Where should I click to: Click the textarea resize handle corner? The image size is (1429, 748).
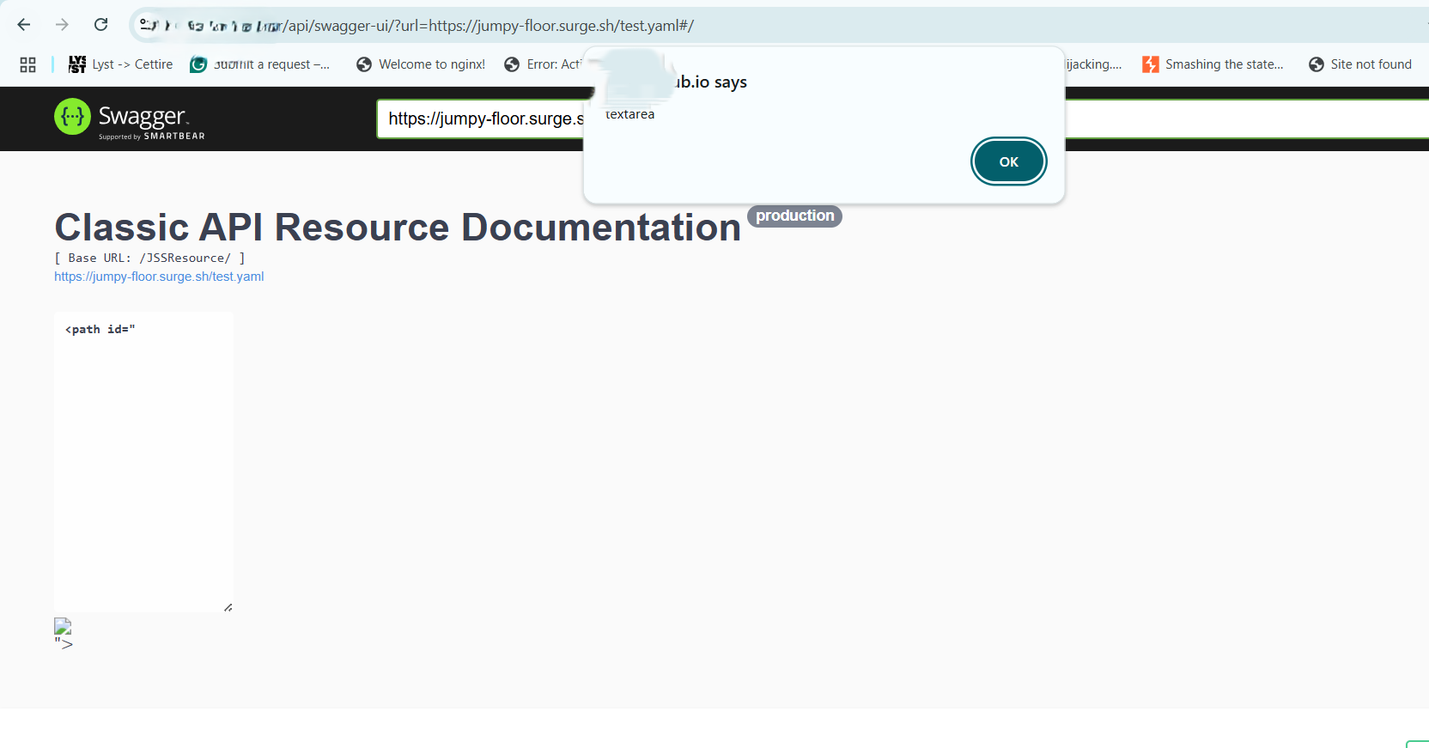pos(228,607)
